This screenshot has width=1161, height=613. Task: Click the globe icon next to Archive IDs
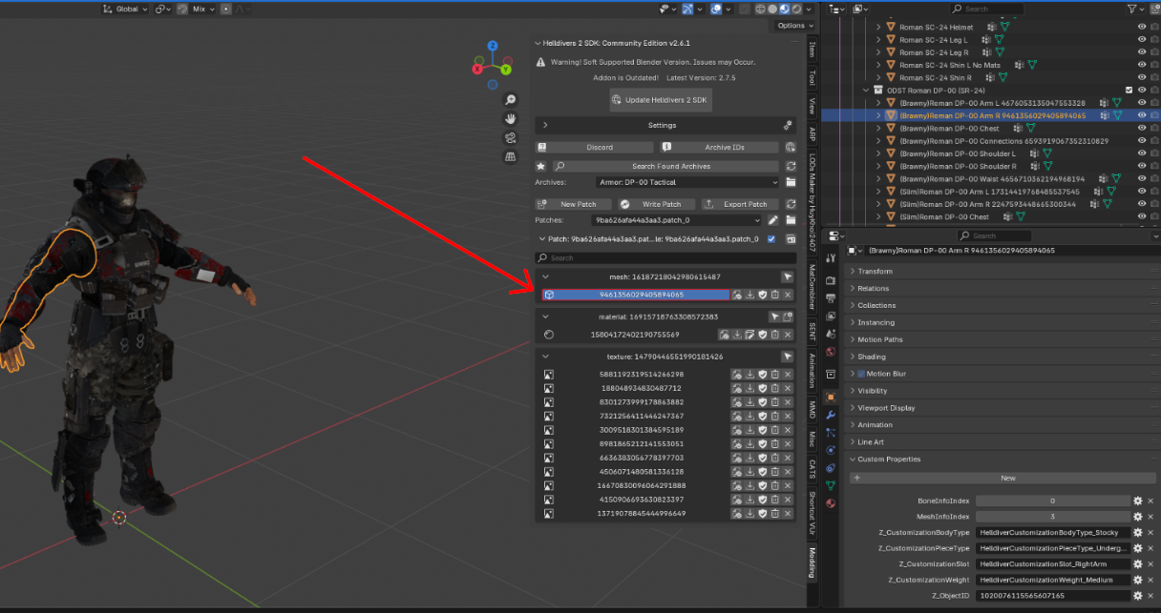(791, 147)
